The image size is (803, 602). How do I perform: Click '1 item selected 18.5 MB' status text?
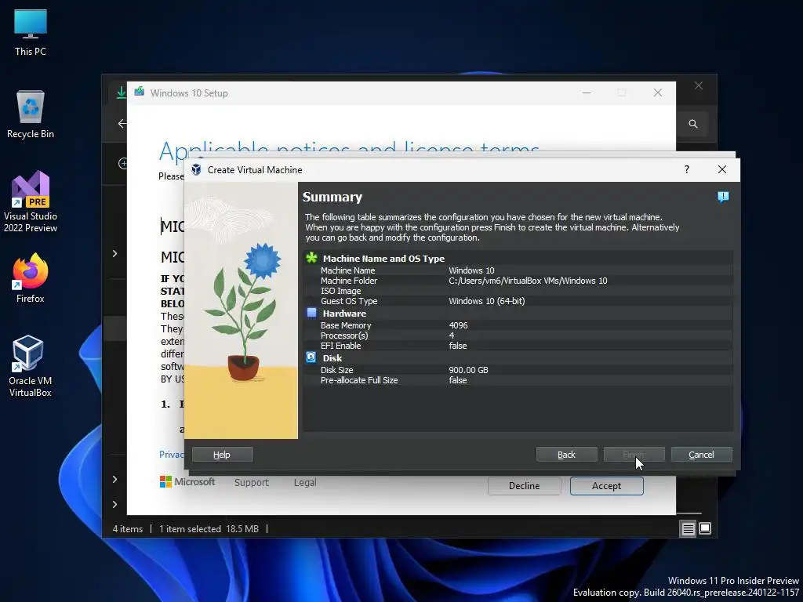pos(209,529)
